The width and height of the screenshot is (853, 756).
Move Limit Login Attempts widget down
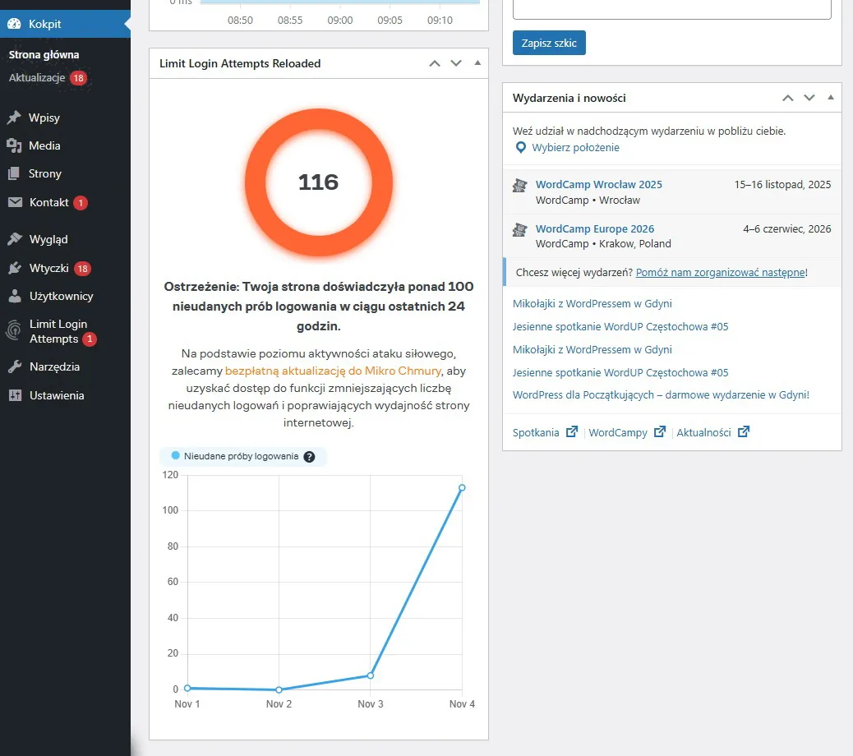[456, 63]
